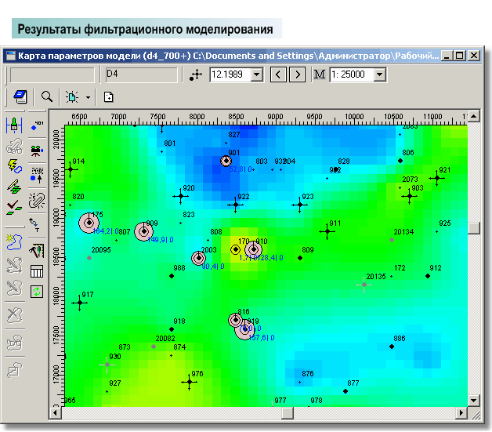
Task: Minimize the map parameters window
Action: point(447,56)
